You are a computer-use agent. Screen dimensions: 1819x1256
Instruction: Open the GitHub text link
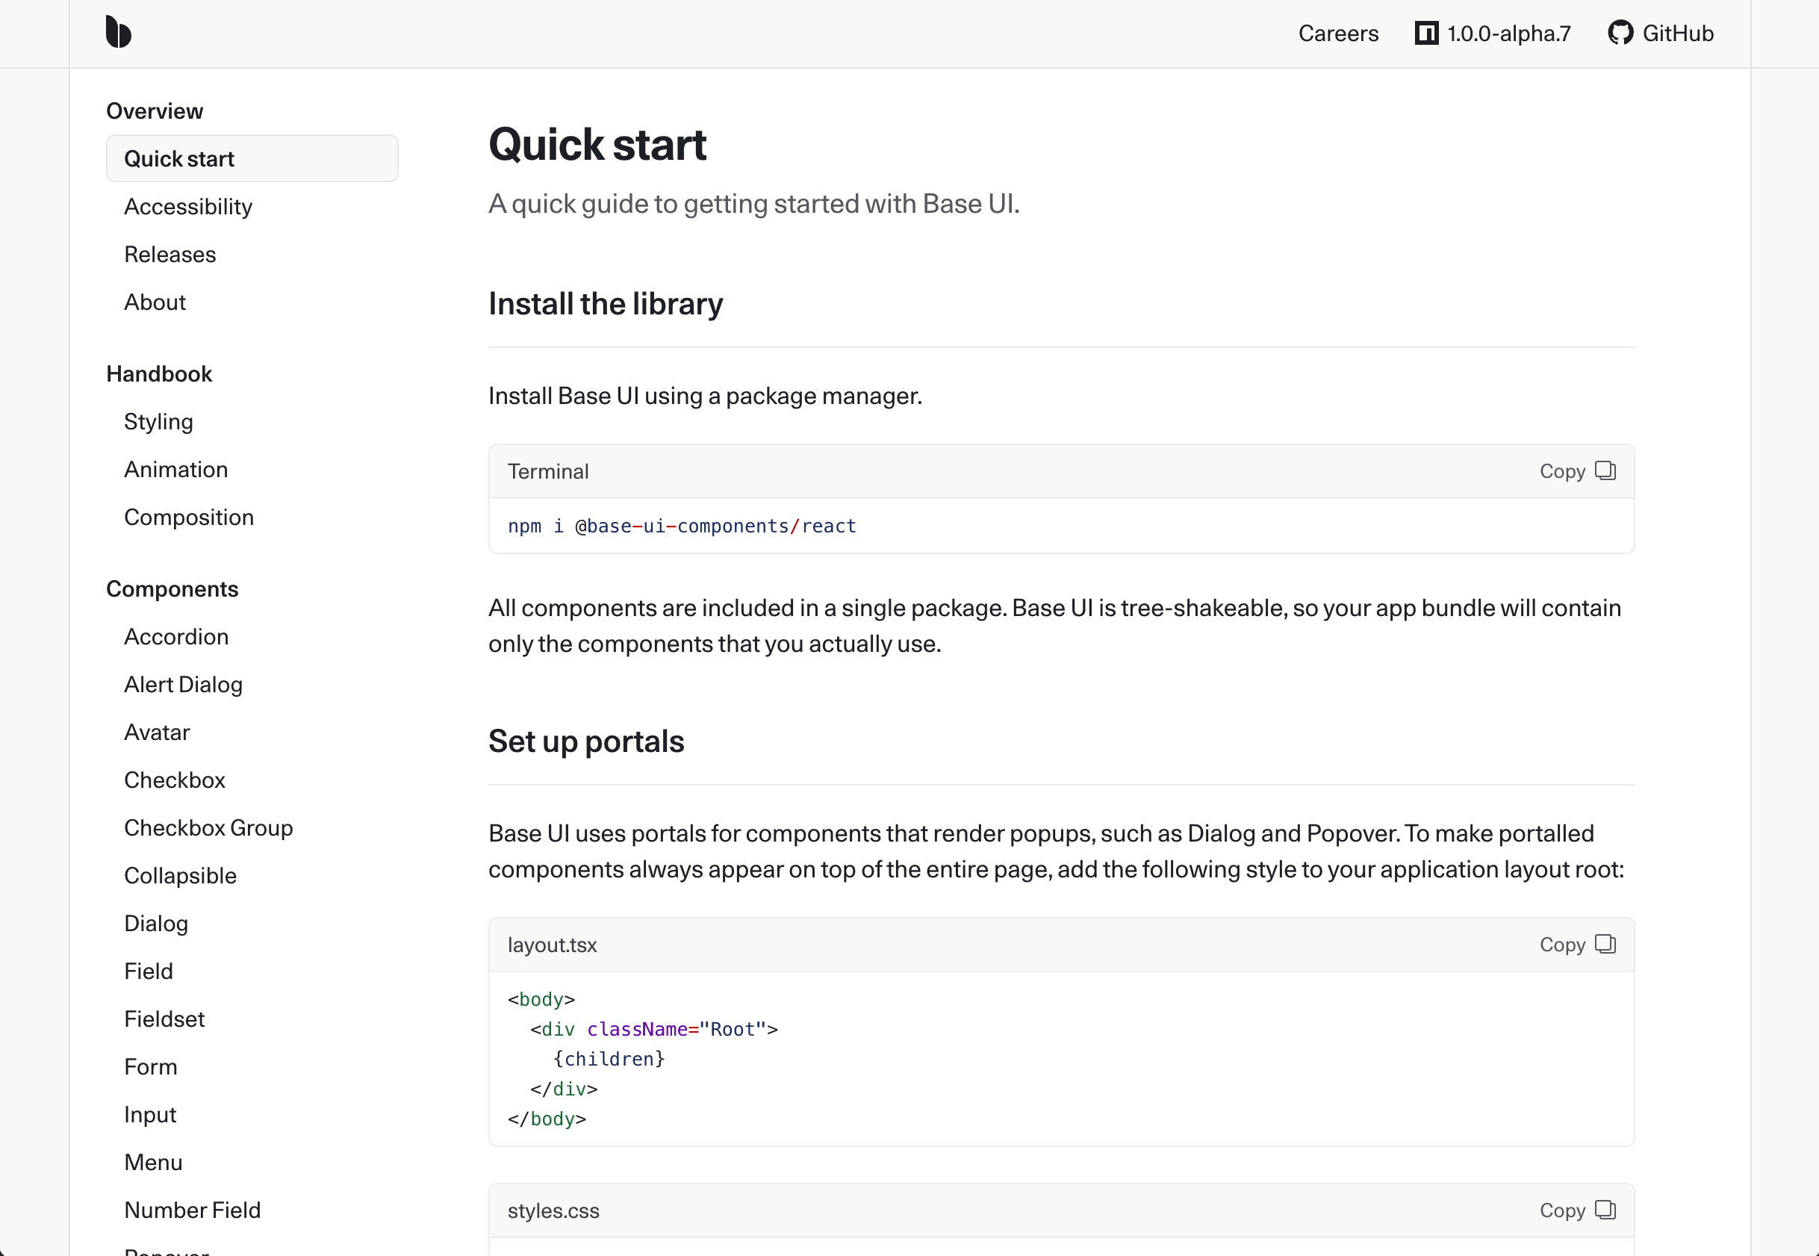click(x=1677, y=33)
